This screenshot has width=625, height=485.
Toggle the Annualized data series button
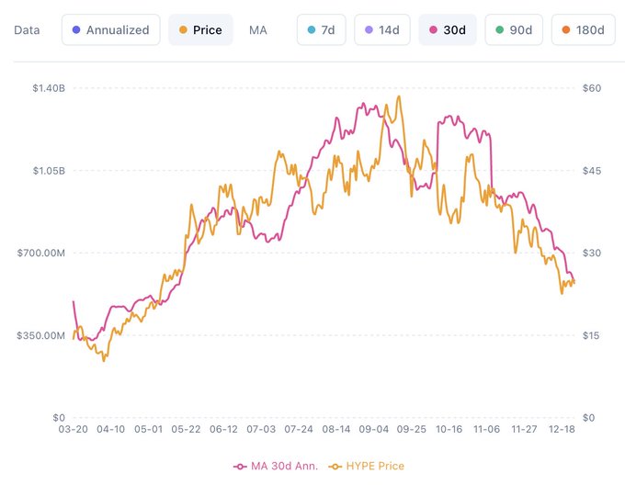pos(110,29)
